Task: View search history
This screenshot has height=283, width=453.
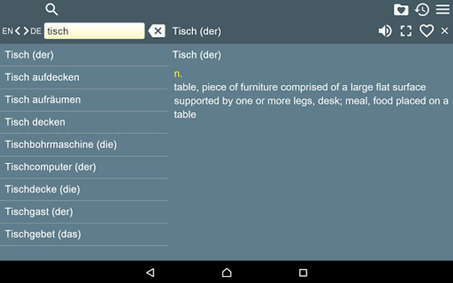Action: (421, 10)
